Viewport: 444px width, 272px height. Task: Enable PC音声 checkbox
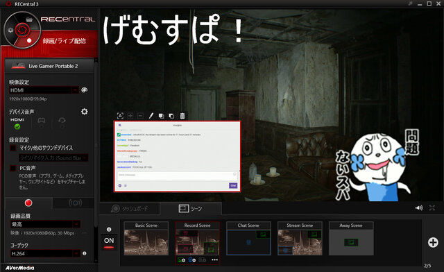12,168
